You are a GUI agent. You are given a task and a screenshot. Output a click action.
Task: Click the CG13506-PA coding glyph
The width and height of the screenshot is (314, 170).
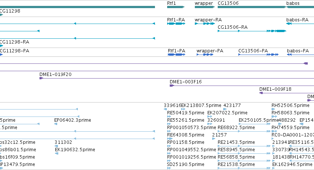(259, 55)
